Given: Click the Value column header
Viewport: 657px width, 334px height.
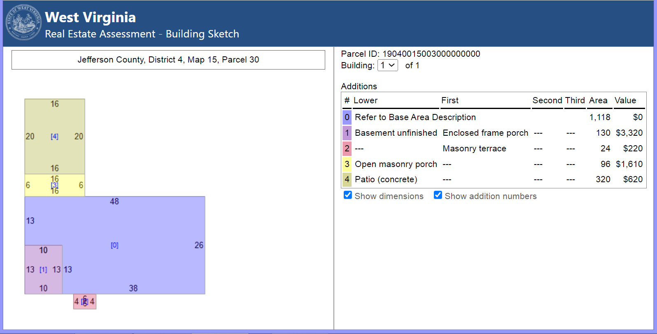Looking at the screenshot, I should [625, 100].
